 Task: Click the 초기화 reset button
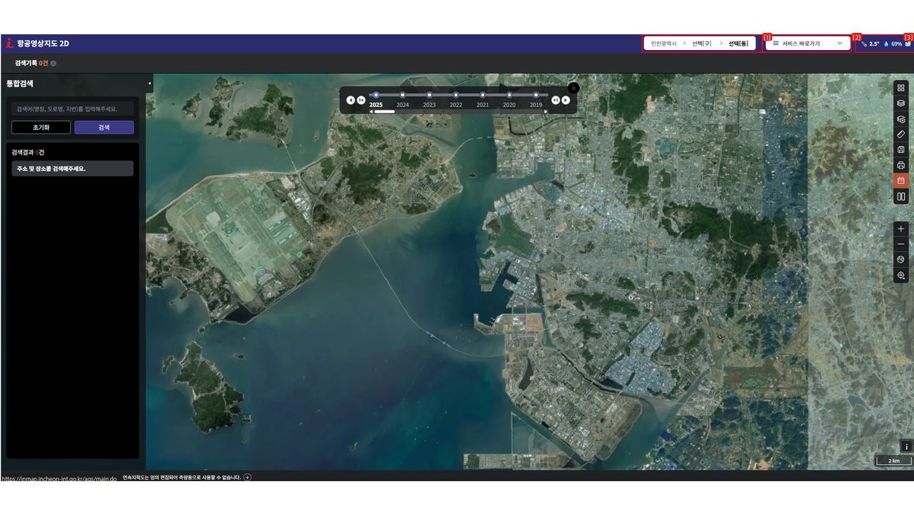(x=41, y=127)
